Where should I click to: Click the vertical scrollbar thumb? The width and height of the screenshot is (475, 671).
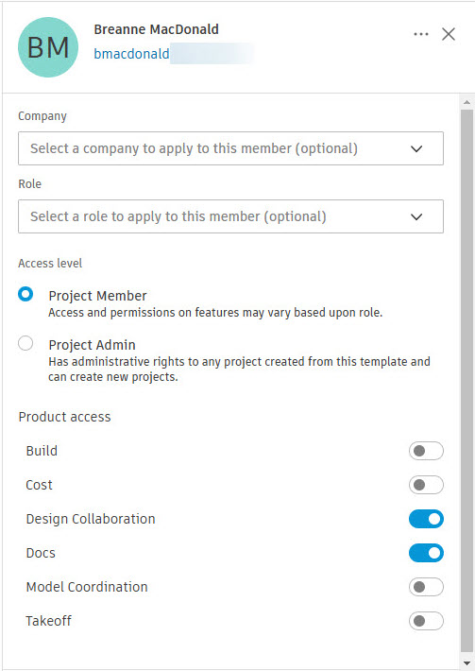point(467,381)
